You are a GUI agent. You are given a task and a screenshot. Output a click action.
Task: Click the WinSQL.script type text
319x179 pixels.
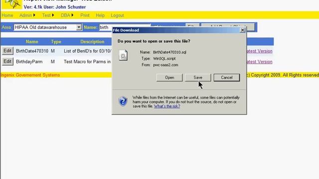point(164,59)
